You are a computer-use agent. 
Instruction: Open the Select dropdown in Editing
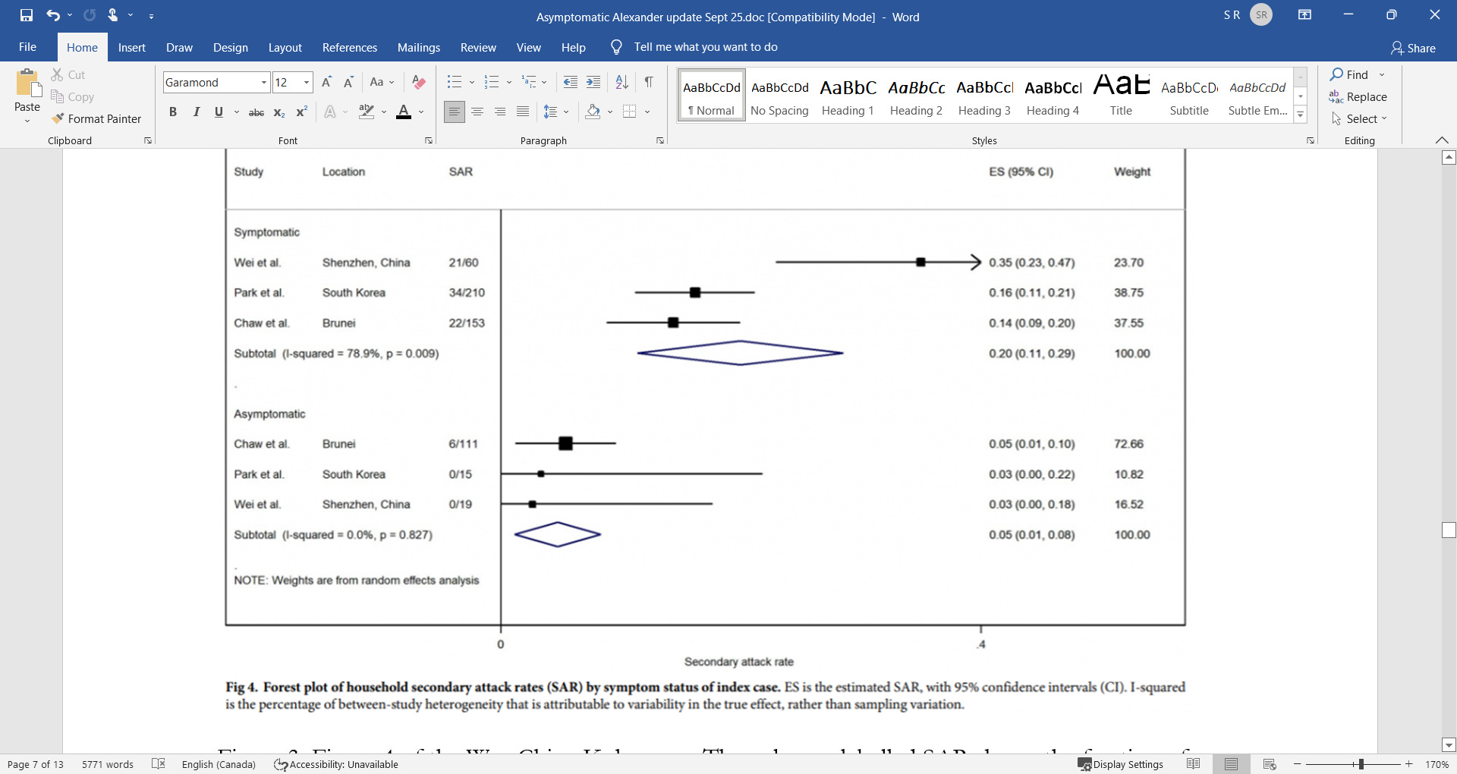[x=1359, y=119]
